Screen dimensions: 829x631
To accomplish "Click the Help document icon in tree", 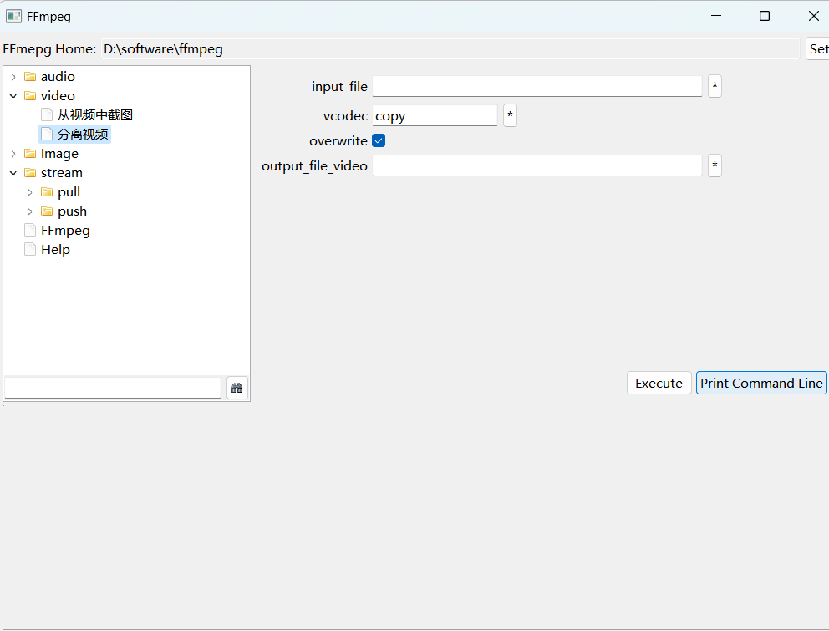I will pyautogui.click(x=30, y=250).
